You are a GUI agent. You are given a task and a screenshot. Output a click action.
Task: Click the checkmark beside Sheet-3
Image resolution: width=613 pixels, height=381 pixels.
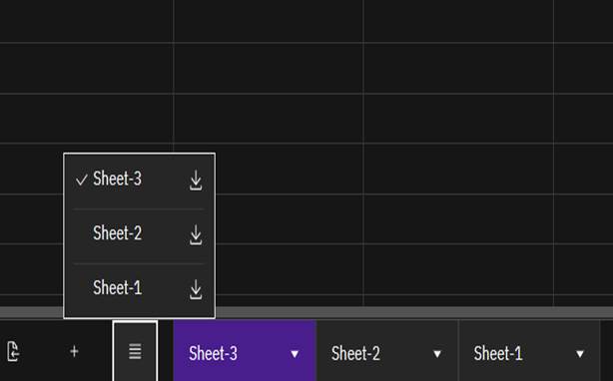pyautogui.click(x=81, y=180)
